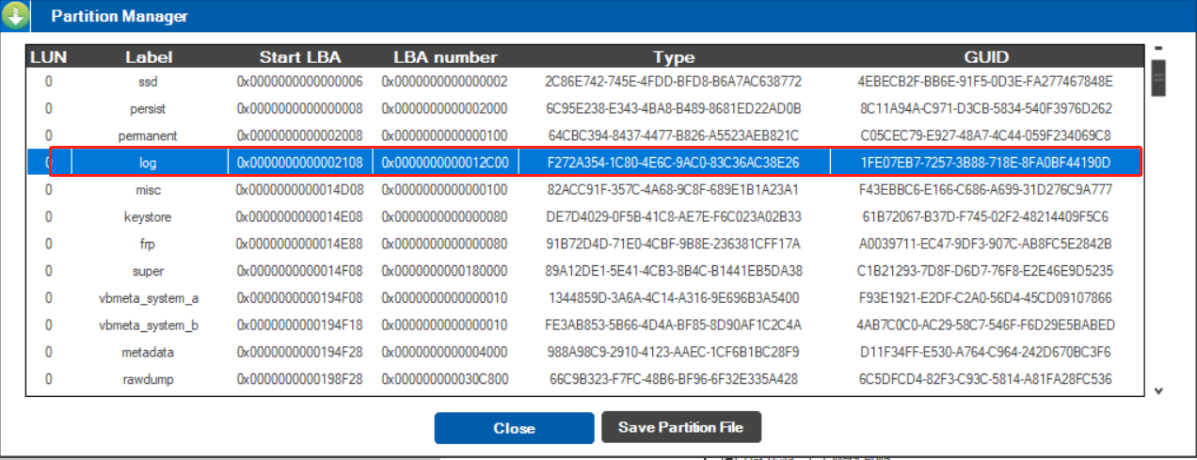Click Start LBA 0x0000000000014F08 of super
Image resolution: width=1197 pixels, height=460 pixels.
300,272
